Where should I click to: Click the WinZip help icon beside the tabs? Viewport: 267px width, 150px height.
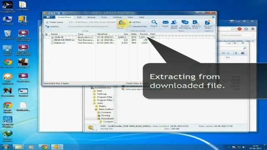pos(213,17)
